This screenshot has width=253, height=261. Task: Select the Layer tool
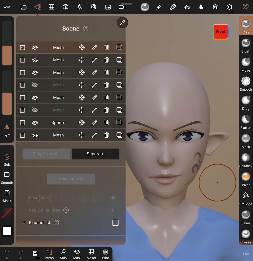[x=246, y=218]
